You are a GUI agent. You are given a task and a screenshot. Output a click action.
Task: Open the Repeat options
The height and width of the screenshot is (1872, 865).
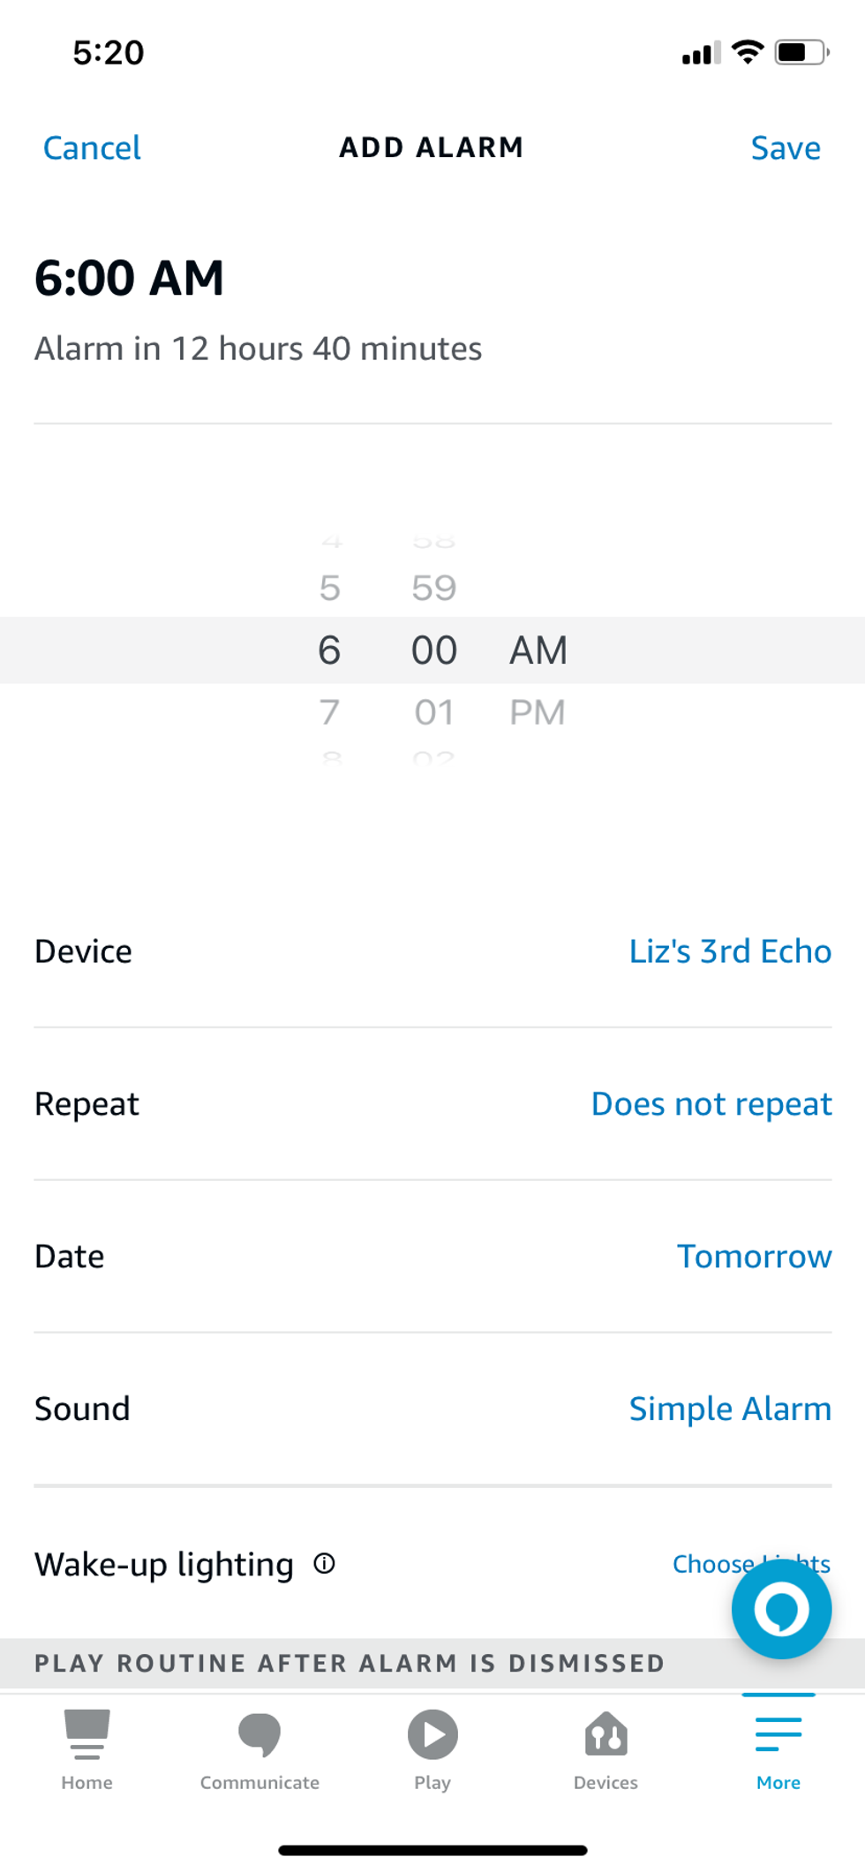[711, 1104]
